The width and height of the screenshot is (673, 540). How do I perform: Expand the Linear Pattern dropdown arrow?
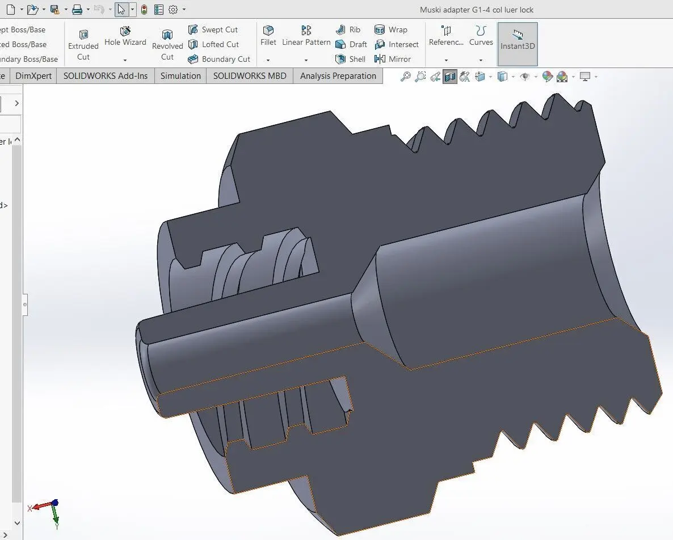click(x=306, y=60)
